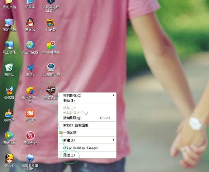Image resolution: width=209 pixels, height=172 pixels.
Task: Launch QQ炫舞 game icon
Action: coord(9,93)
